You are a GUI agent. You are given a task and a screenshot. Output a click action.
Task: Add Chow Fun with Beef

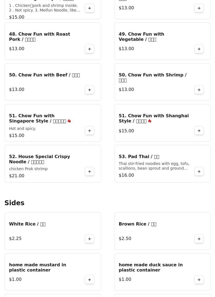point(90,90)
